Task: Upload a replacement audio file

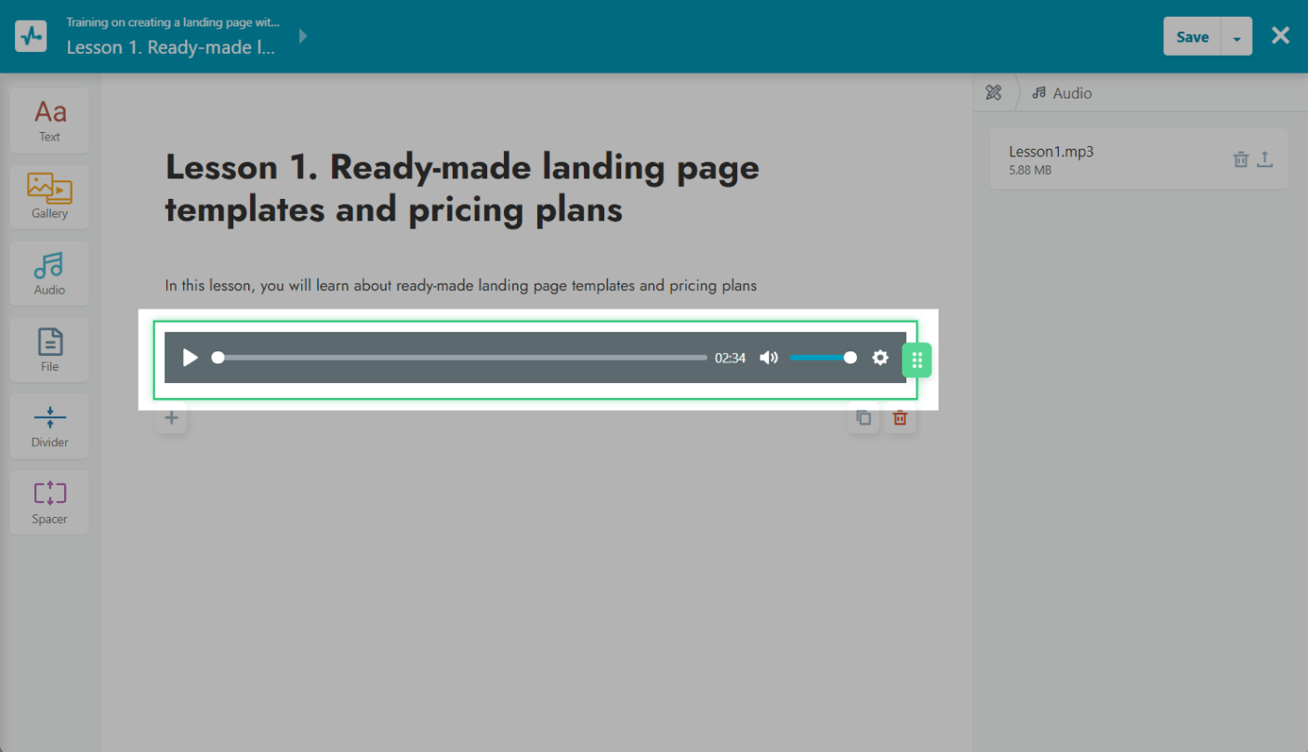Action: coord(1264,160)
